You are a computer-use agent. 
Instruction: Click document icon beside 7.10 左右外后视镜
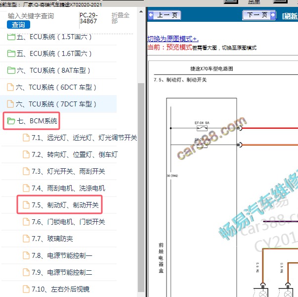[26, 289]
